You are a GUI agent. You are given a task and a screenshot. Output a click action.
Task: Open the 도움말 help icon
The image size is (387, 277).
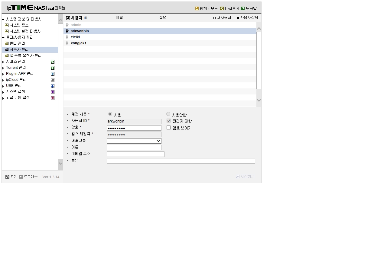tap(243, 8)
